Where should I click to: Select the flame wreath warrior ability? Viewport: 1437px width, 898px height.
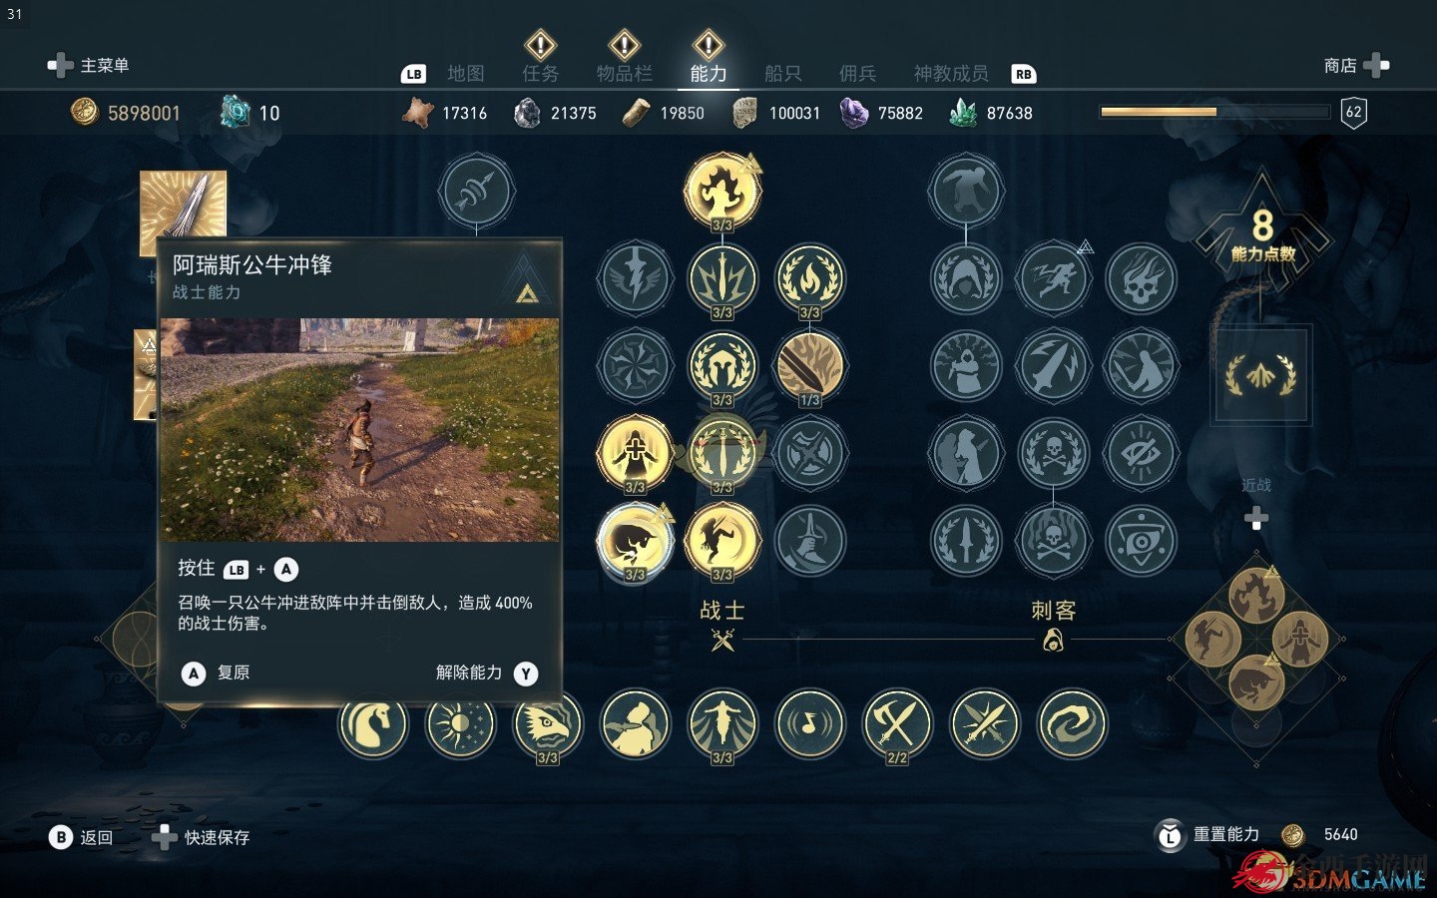[809, 279]
